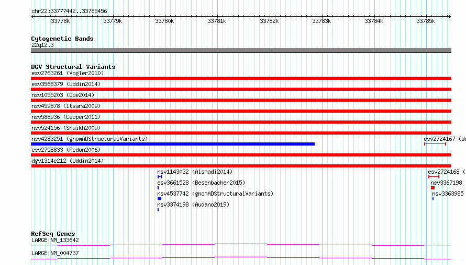Screen dimensions: 466x265
Task: Click the nsv4283251 (gnomADStructuralVariants) label
Action: [90, 139]
